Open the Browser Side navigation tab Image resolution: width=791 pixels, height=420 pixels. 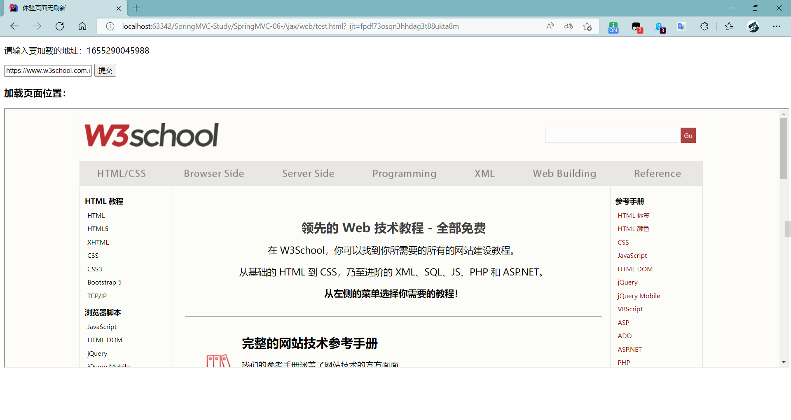point(214,173)
